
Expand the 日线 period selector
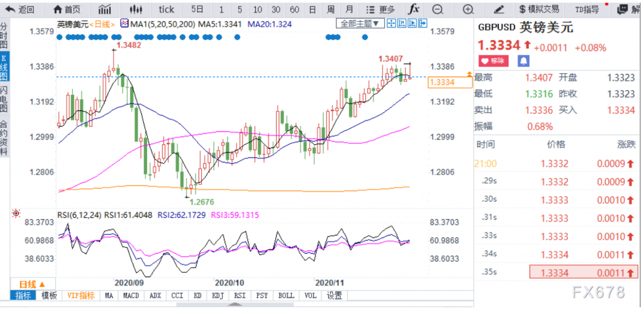[x=32, y=284]
